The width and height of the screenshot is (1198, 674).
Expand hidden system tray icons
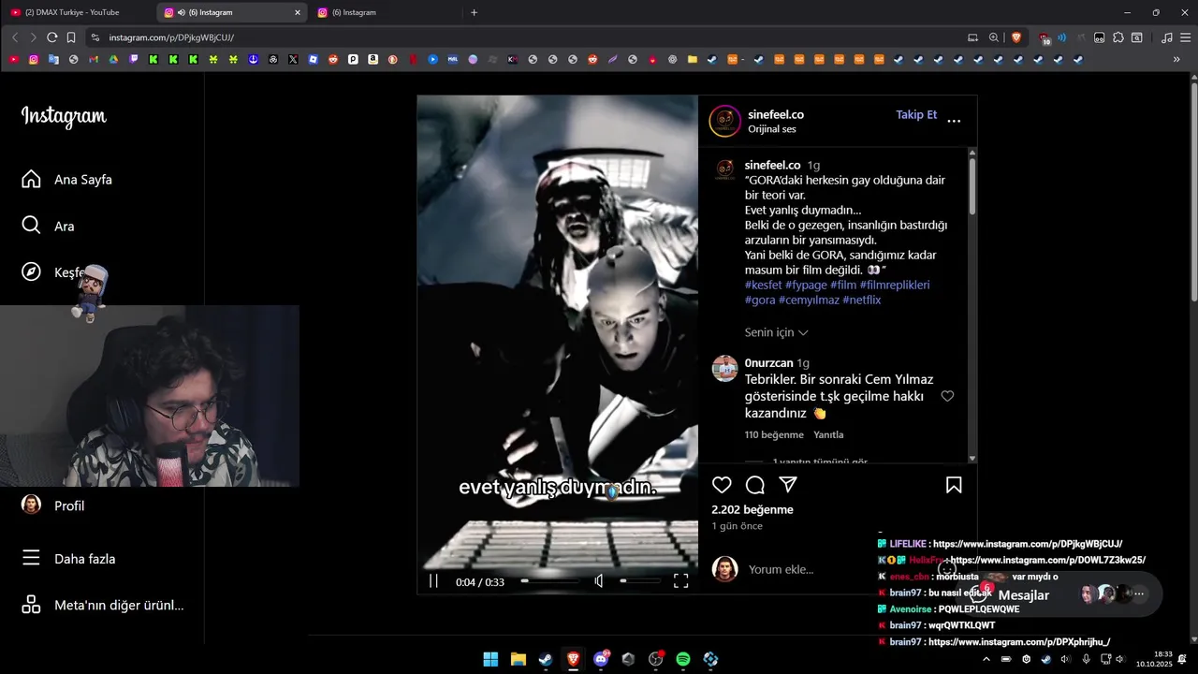[986, 659]
